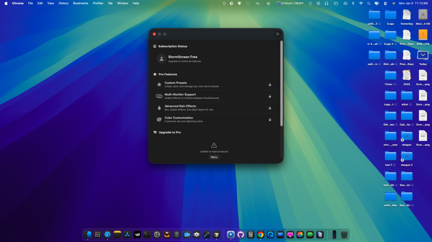Image resolution: width=432 pixels, height=242 pixels.
Task: Open the Bookmarks menu
Action: [80, 3]
